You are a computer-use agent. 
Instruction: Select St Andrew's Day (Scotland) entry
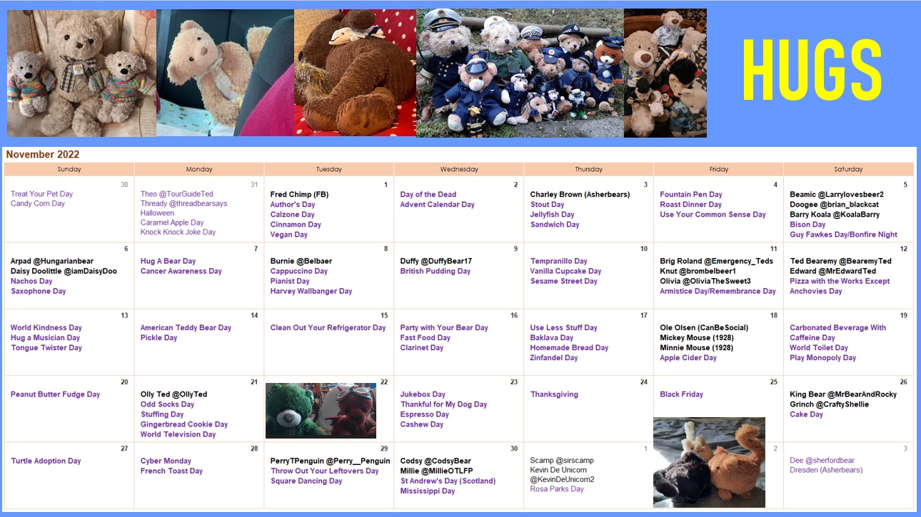click(448, 481)
